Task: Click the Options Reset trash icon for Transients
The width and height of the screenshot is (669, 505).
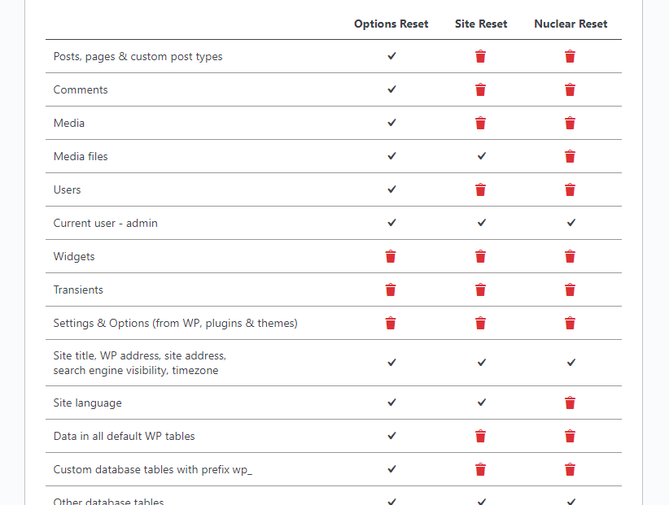Action: (391, 290)
